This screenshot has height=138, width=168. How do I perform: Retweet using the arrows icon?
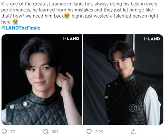(46, 132)
